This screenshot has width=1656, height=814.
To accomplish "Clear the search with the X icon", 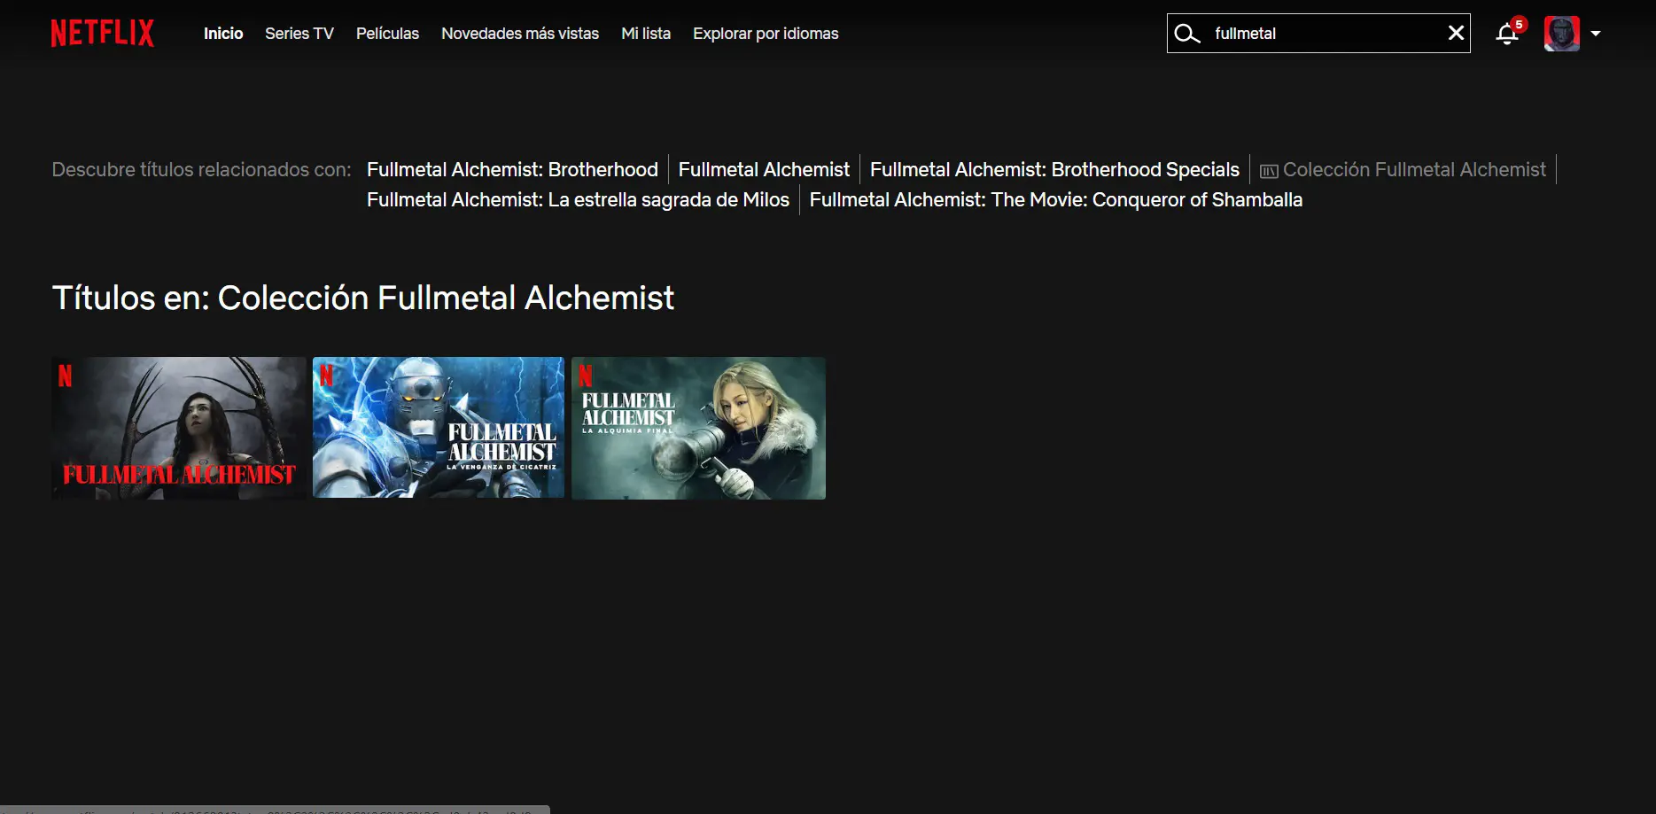I will coord(1456,34).
